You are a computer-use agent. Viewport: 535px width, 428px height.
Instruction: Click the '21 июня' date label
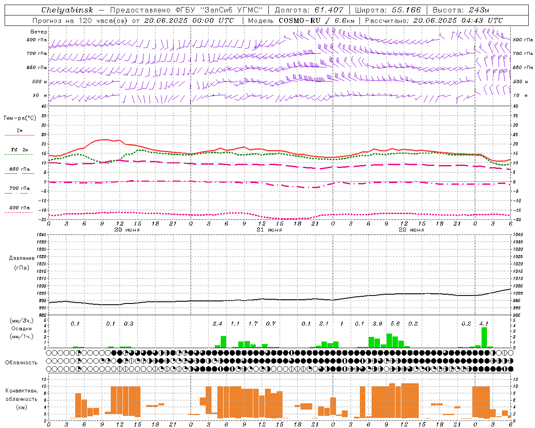269,230
